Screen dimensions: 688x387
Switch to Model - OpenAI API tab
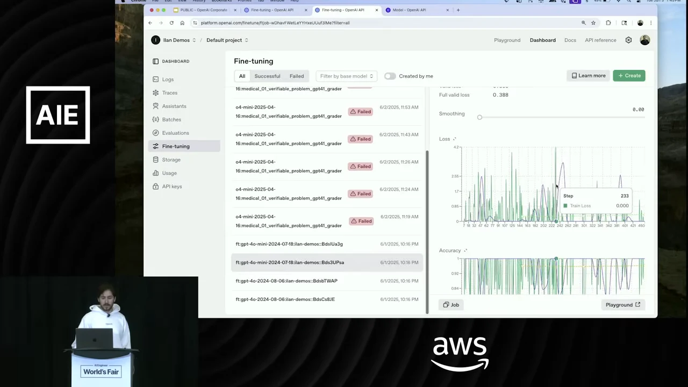coord(409,10)
